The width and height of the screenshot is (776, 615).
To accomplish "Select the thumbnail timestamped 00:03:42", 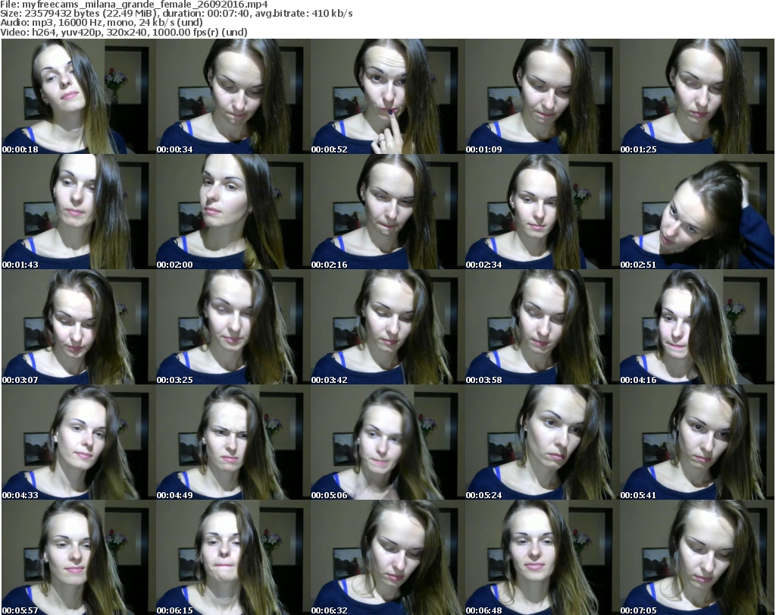I will tap(387, 327).
